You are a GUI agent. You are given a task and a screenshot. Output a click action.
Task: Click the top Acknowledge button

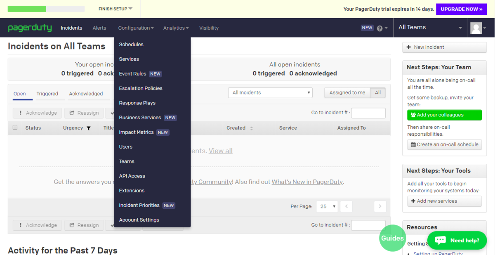pos(38,113)
